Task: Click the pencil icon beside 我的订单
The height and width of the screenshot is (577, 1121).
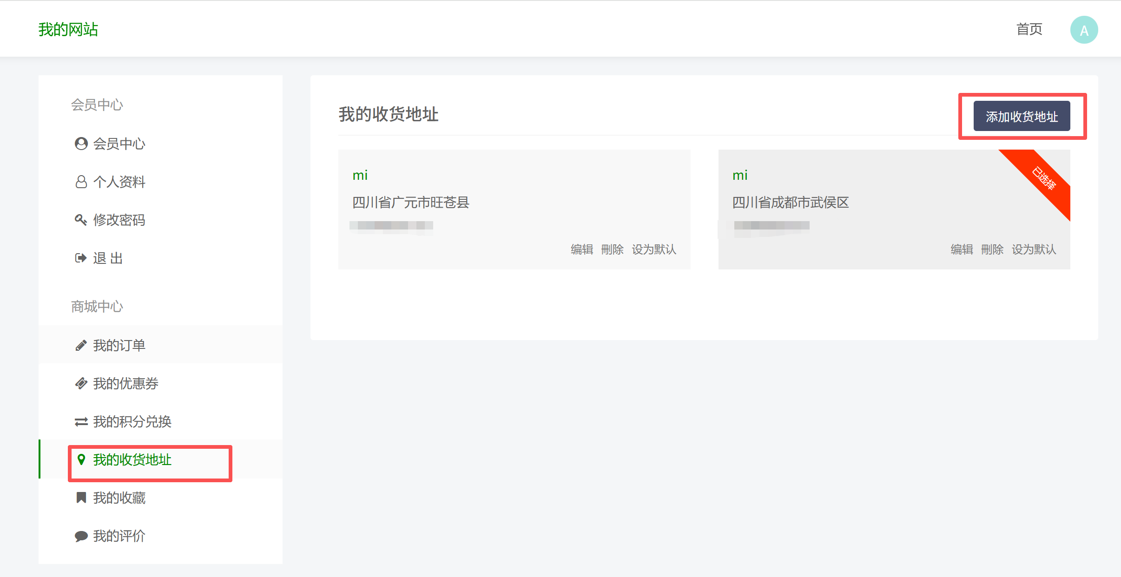Action: coord(81,345)
